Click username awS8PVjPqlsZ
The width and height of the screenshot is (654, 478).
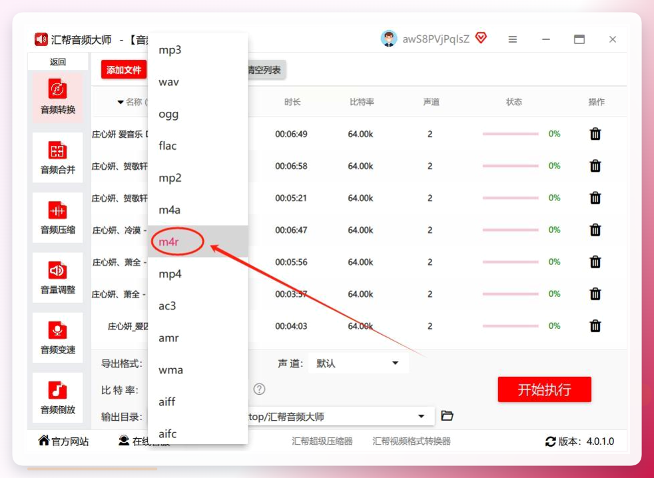click(x=436, y=39)
